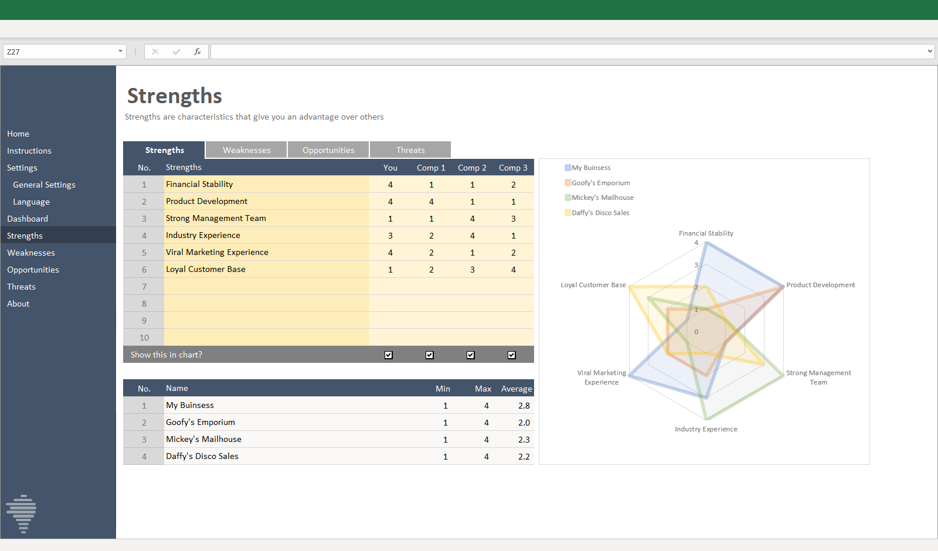Click the Daffy's Disco Sales name row

(328, 456)
